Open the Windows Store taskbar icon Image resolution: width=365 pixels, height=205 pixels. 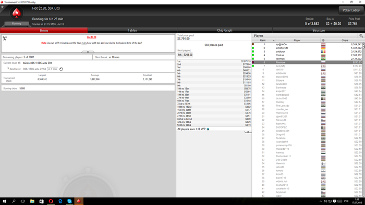coord(41,201)
